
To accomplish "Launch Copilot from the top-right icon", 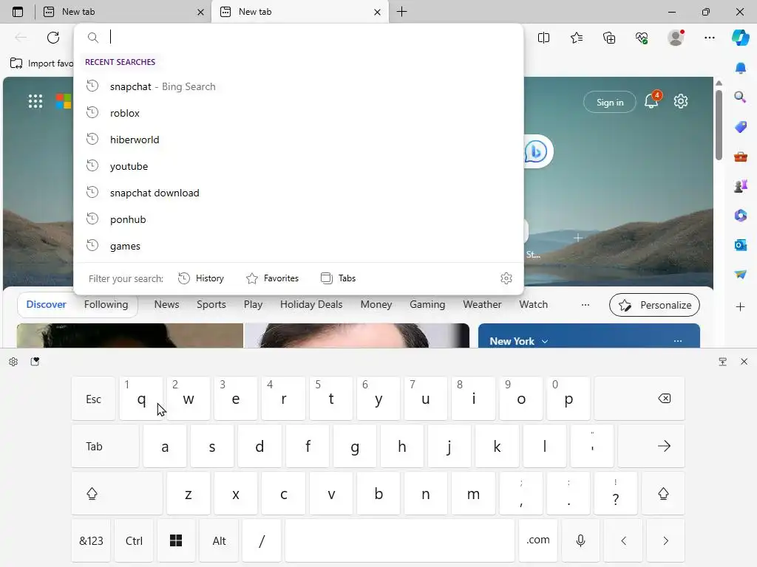I will point(741,38).
